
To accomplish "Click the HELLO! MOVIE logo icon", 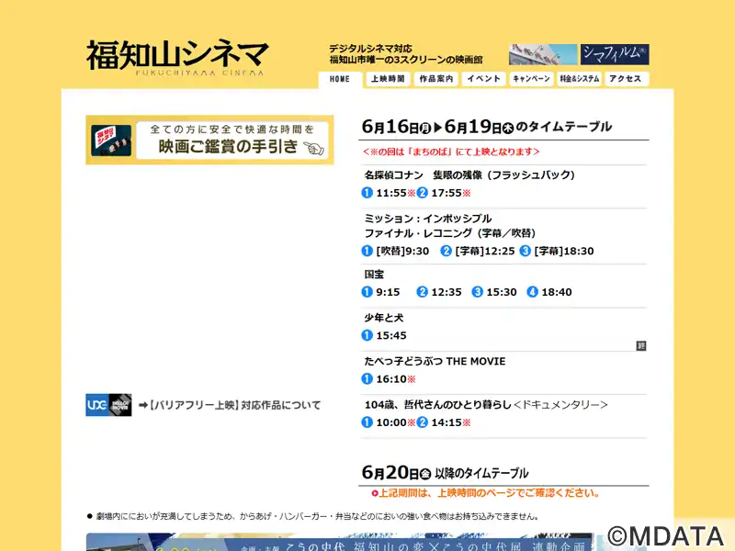I will tap(120, 405).
